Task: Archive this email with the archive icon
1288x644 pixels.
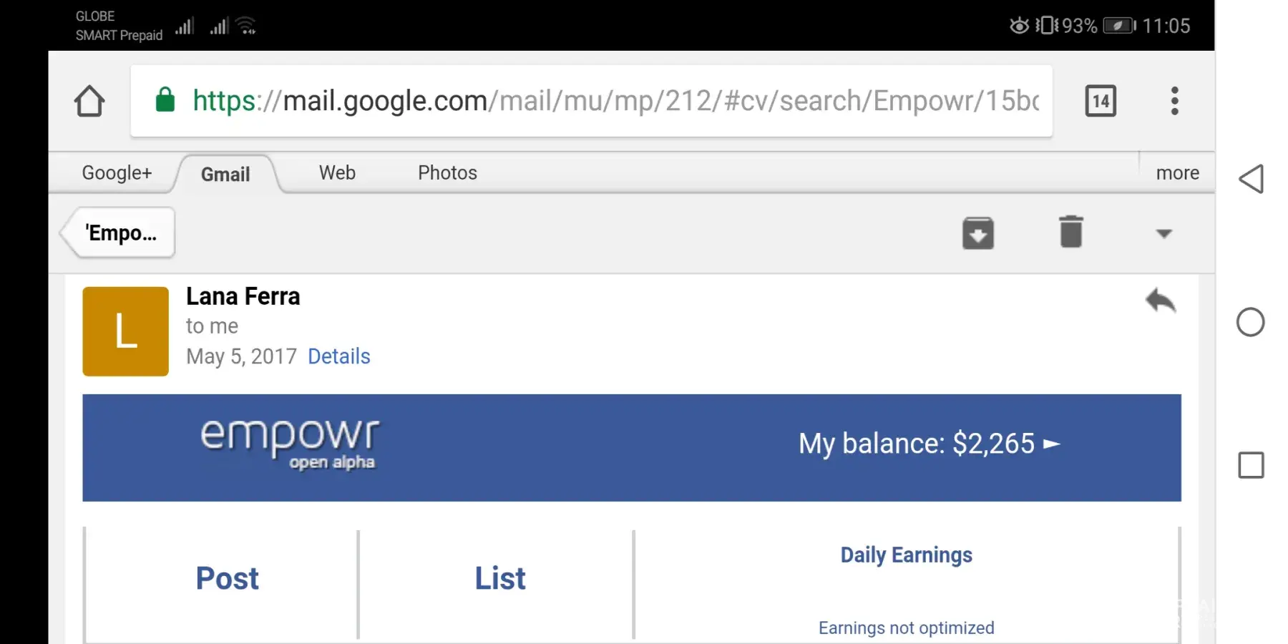Action: tap(978, 233)
